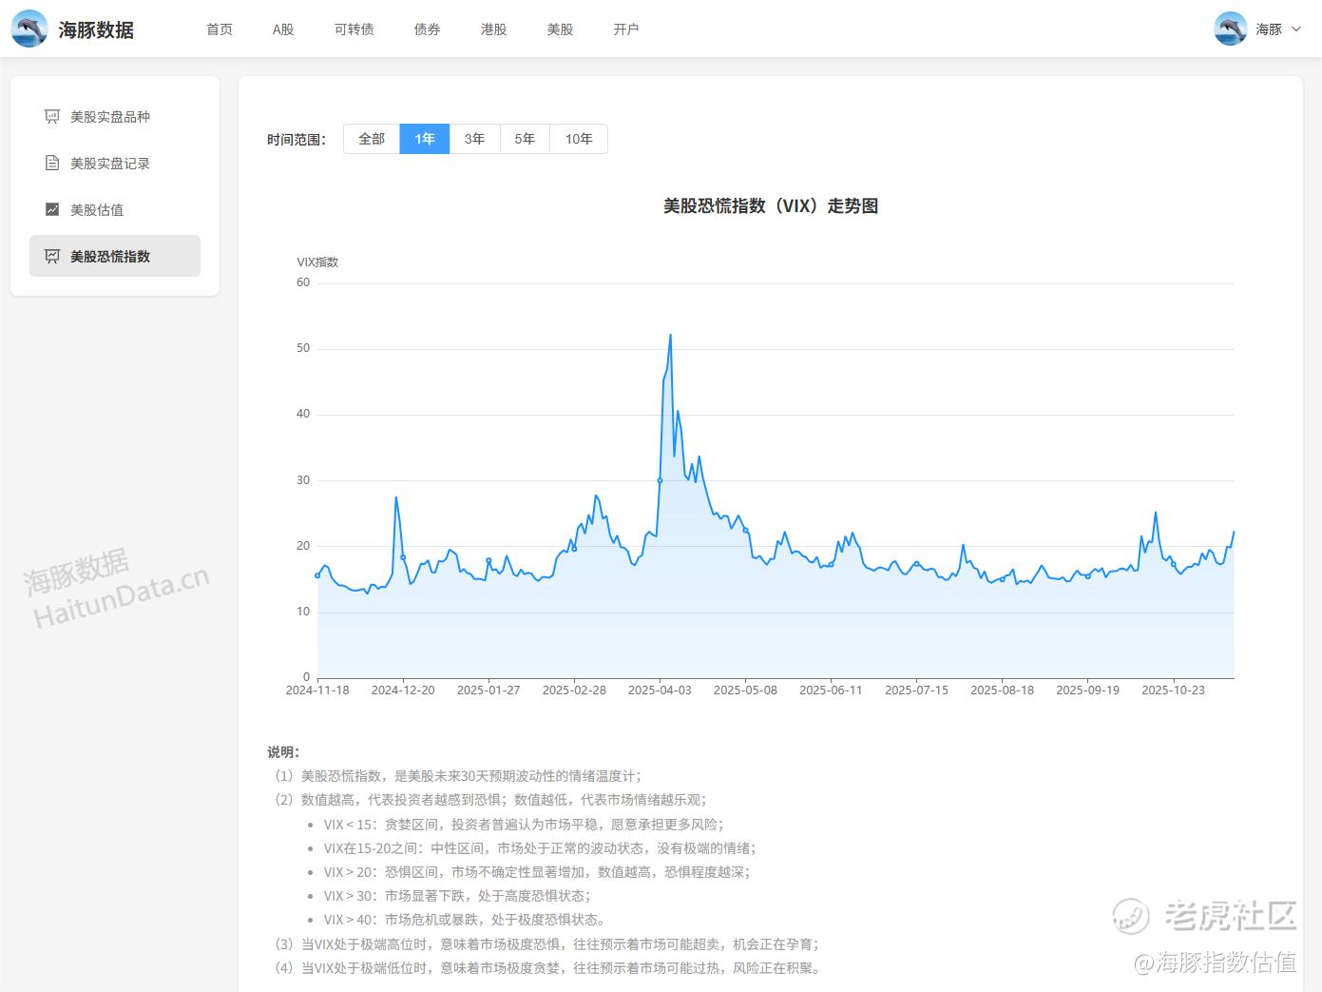Click the 美股恐慌指数 sidebar icon
The image size is (1322, 992).
click(x=52, y=257)
